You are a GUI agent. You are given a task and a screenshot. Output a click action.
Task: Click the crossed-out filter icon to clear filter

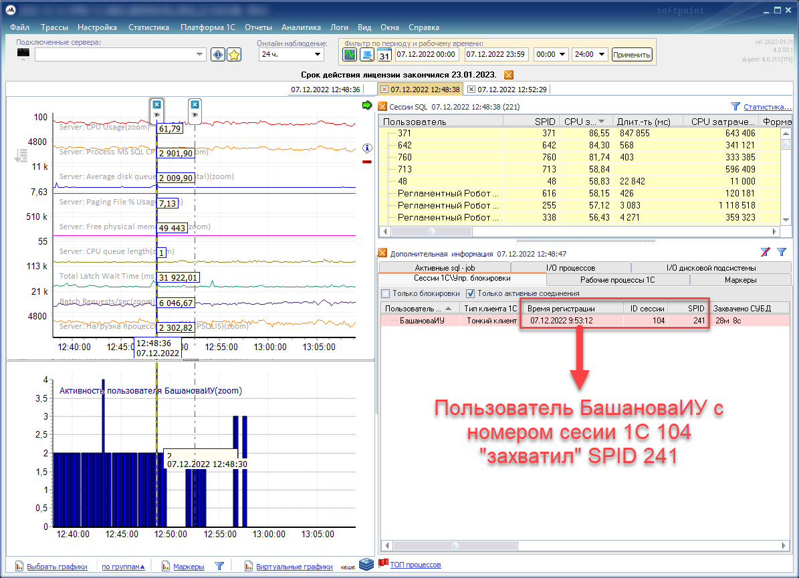[x=765, y=253]
